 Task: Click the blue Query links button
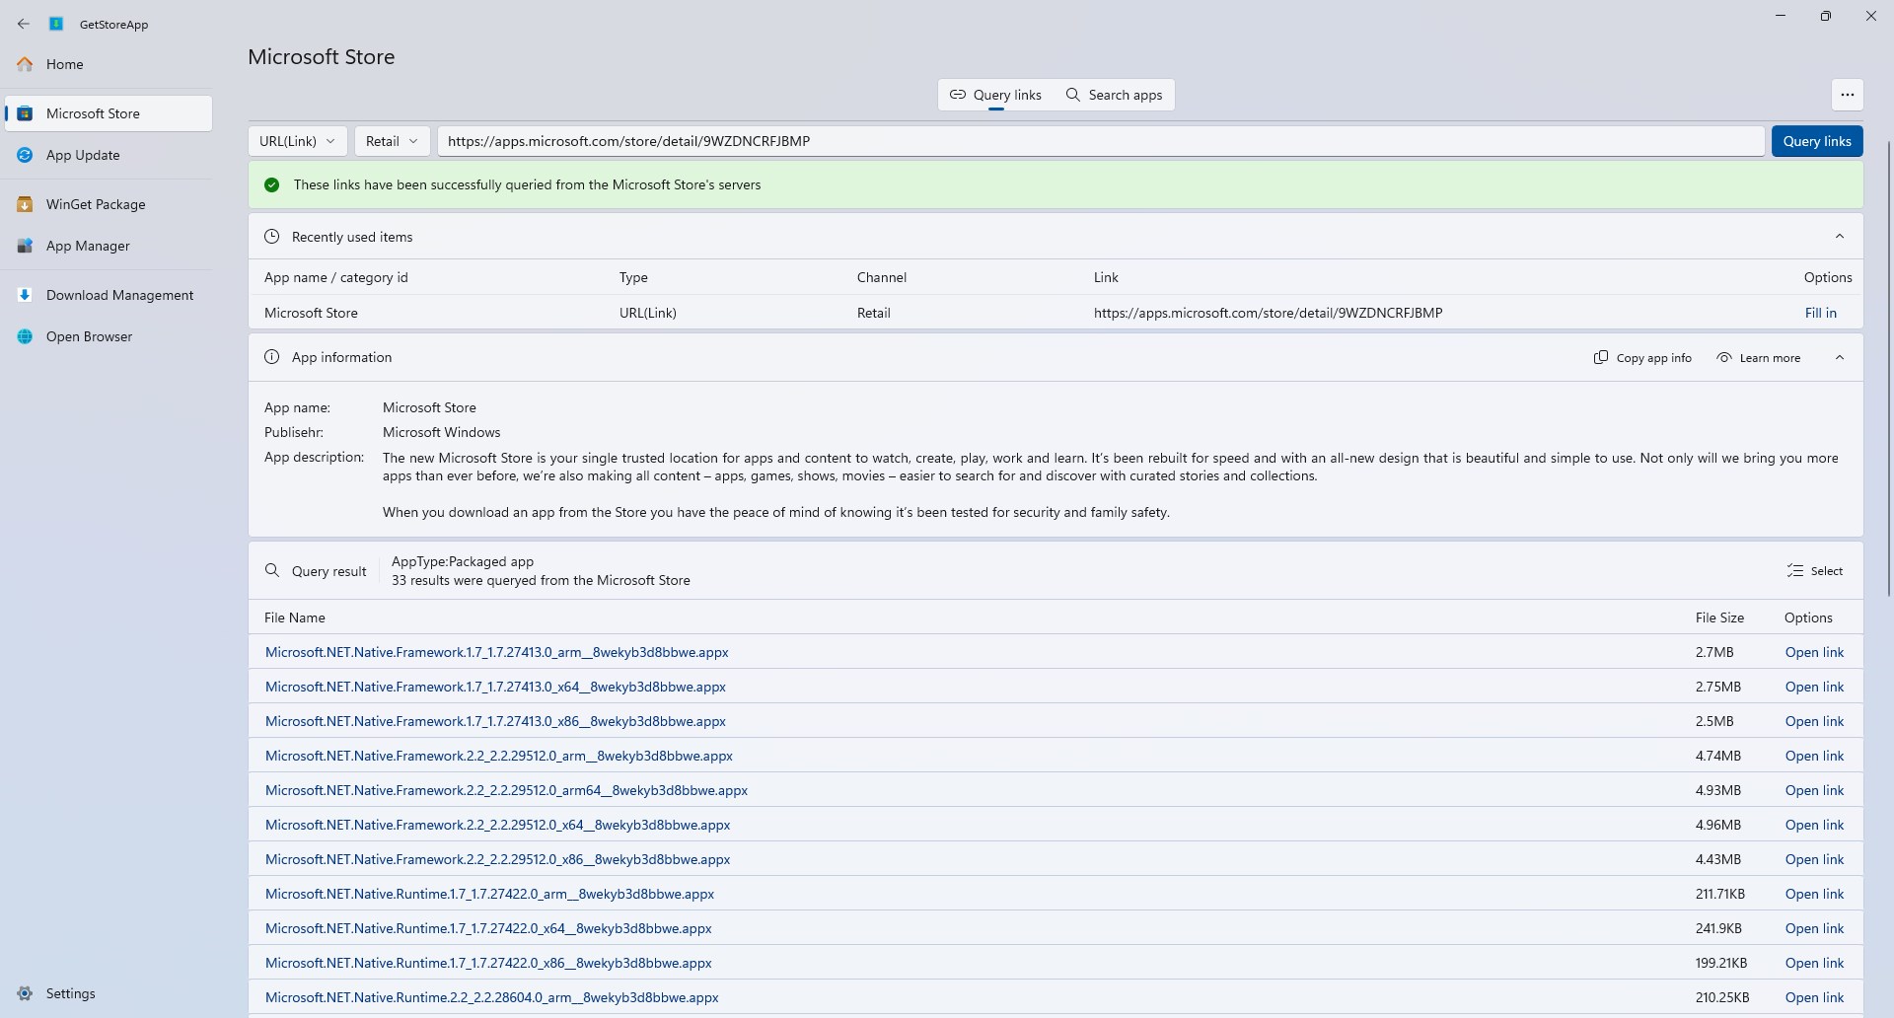pos(1817,141)
